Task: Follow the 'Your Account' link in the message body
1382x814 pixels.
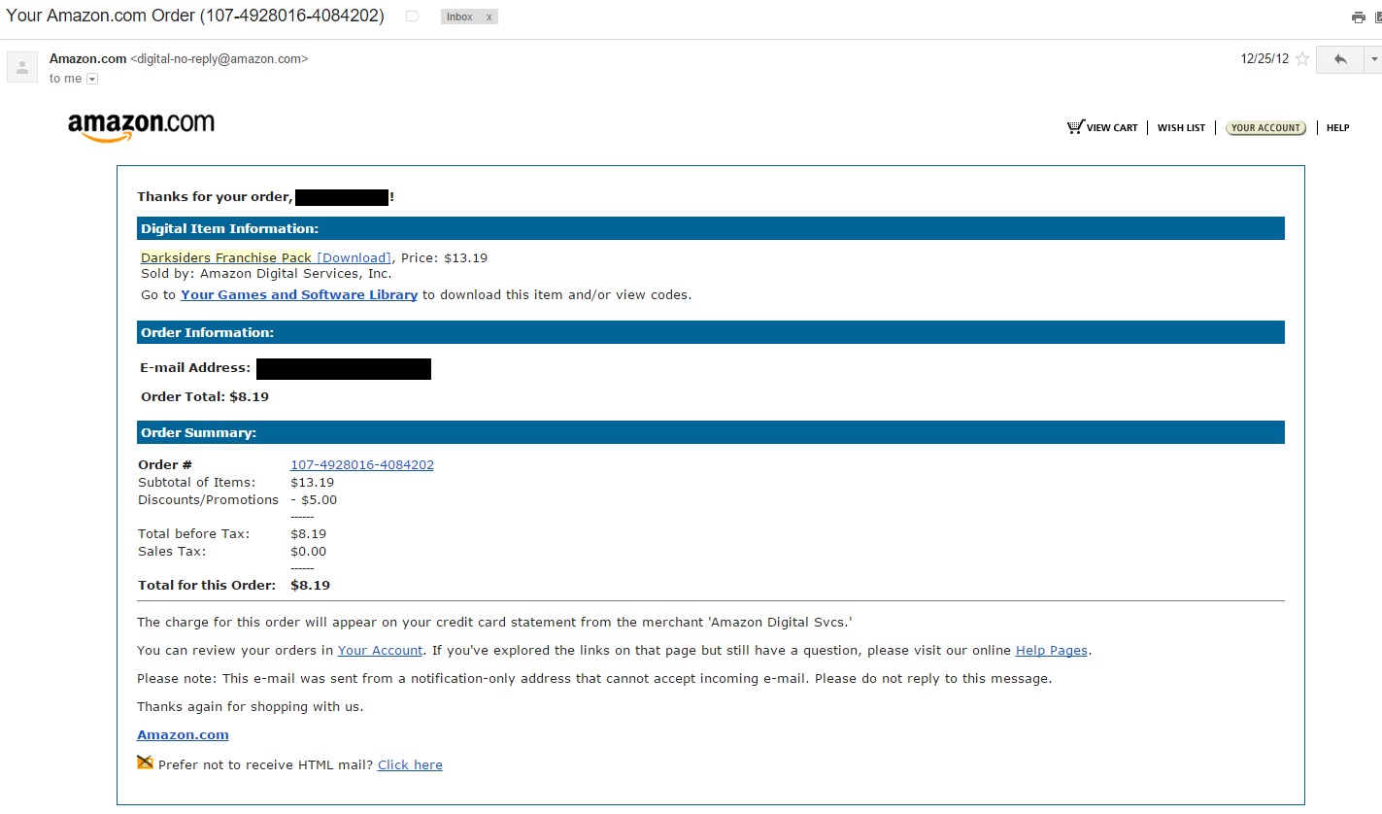Action: (x=380, y=651)
